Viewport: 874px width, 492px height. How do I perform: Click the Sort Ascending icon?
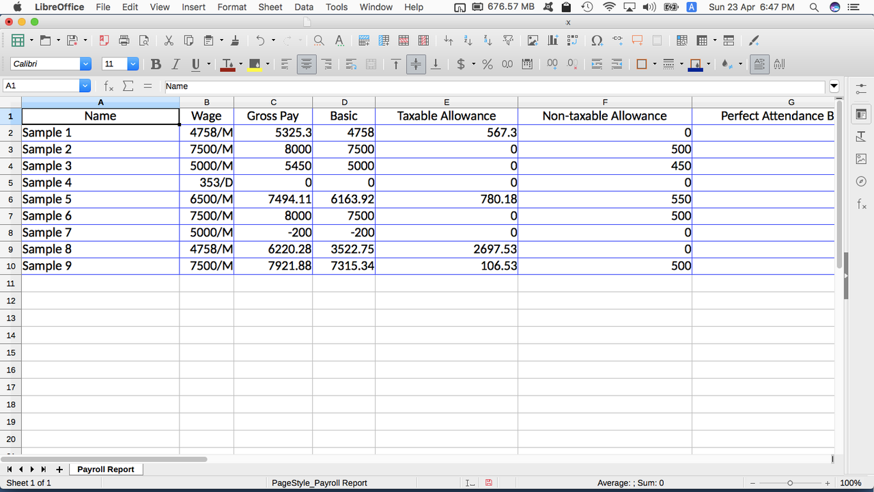(468, 40)
